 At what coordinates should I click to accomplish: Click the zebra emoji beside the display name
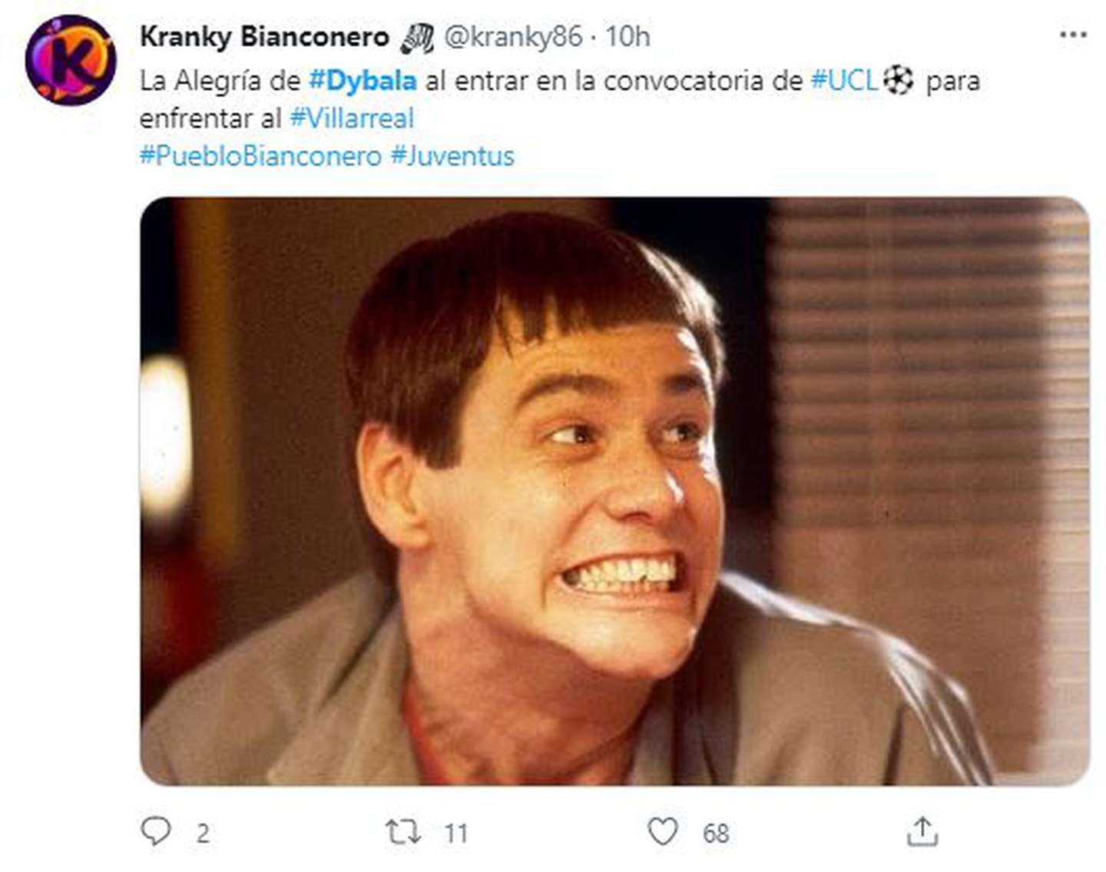(417, 38)
